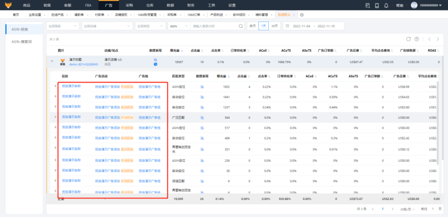
Task: Select ASIN-搜索词 in the left sidebar
Action: coord(22,41)
